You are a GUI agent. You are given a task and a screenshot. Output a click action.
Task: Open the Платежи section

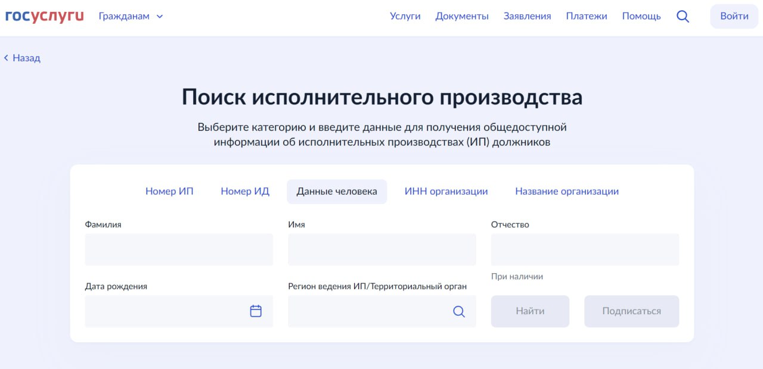coord(587,16)
